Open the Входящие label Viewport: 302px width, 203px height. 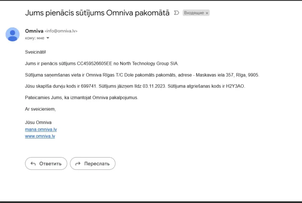(x=194, y=13)
